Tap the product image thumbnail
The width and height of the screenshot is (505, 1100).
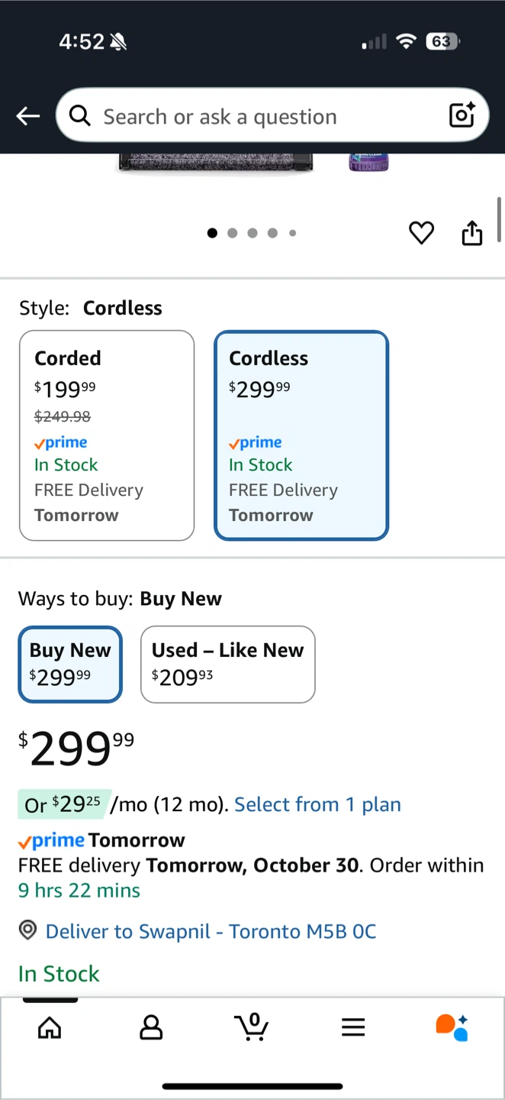click(x=214, y=163)
